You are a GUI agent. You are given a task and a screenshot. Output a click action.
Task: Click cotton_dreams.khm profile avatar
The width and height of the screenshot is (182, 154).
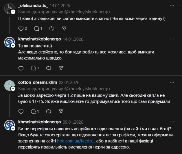(9, 85)
